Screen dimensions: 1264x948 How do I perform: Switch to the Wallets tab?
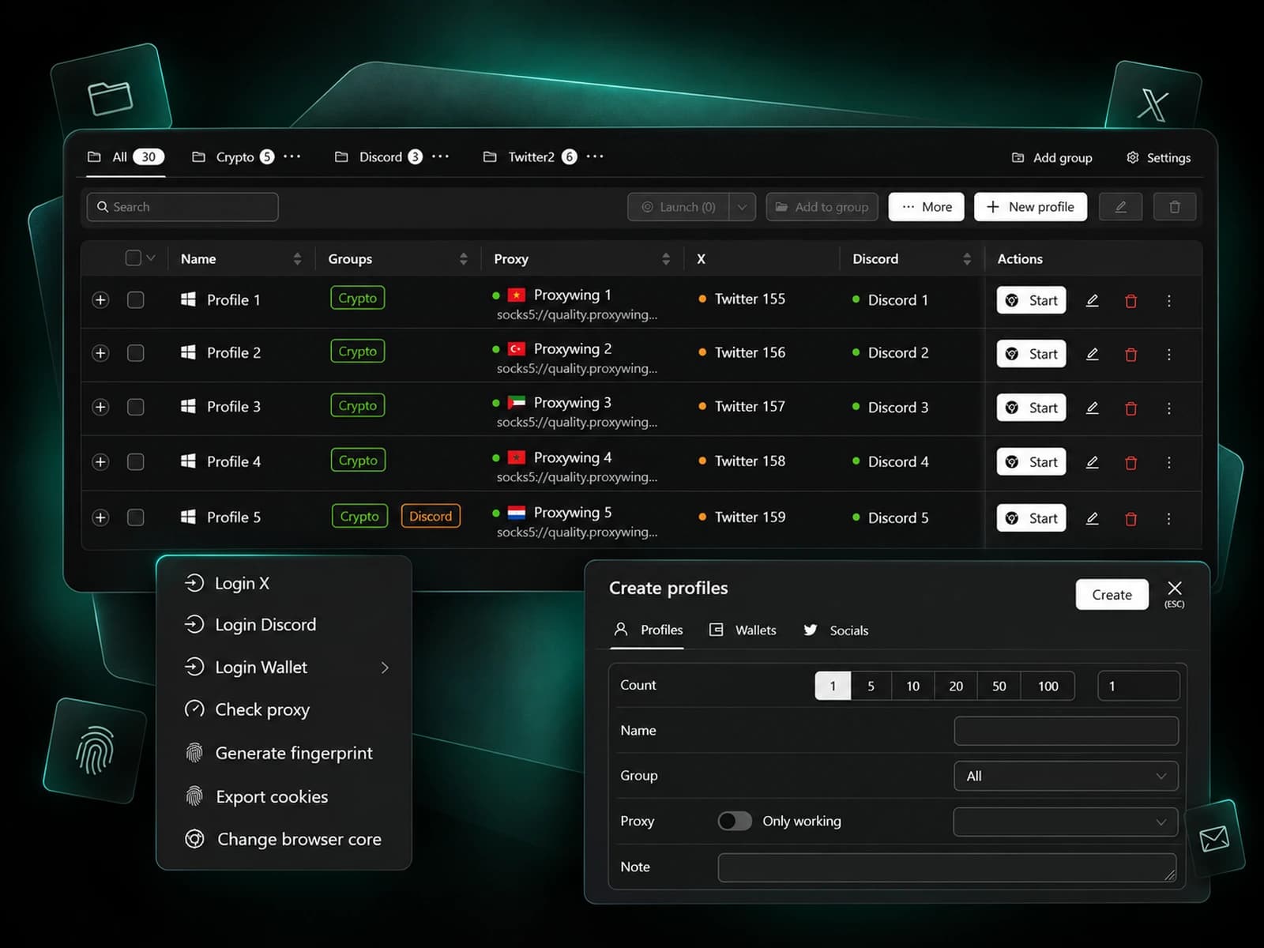pyautogui.click(x=743, y=630)
